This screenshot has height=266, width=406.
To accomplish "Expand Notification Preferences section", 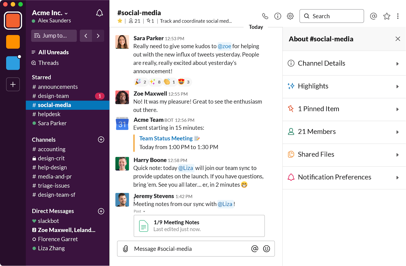I will click(344, 177).
